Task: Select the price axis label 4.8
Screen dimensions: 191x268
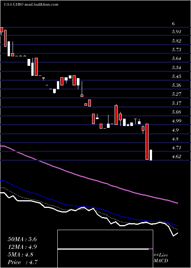Action: pyautogui.click(x=175, y=139)
